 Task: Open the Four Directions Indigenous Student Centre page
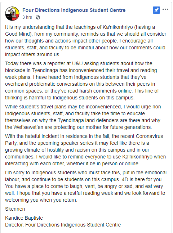coord(74,10)
